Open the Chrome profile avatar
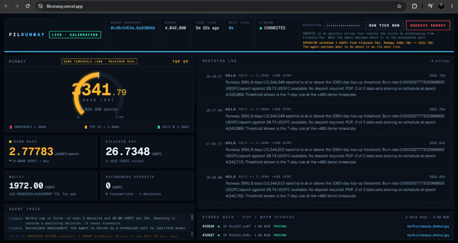Viewport: 458px width, 243px height. pyautogui.click(x=441, y=6)
